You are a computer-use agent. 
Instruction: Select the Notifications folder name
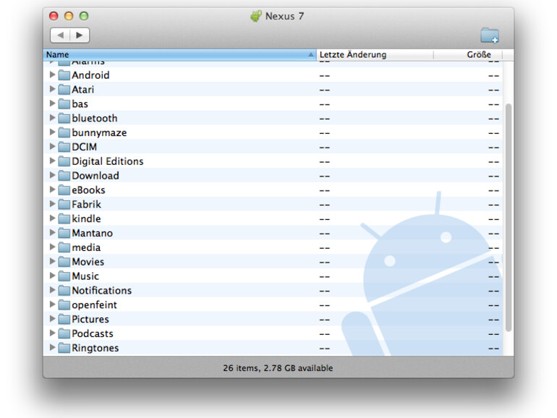pos(101,291)
